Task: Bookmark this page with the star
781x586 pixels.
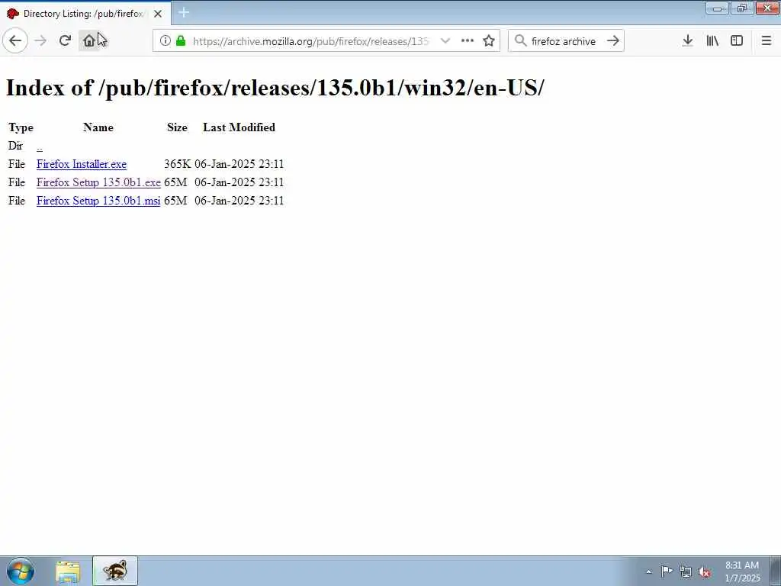Action: click(x=489, y=41)
